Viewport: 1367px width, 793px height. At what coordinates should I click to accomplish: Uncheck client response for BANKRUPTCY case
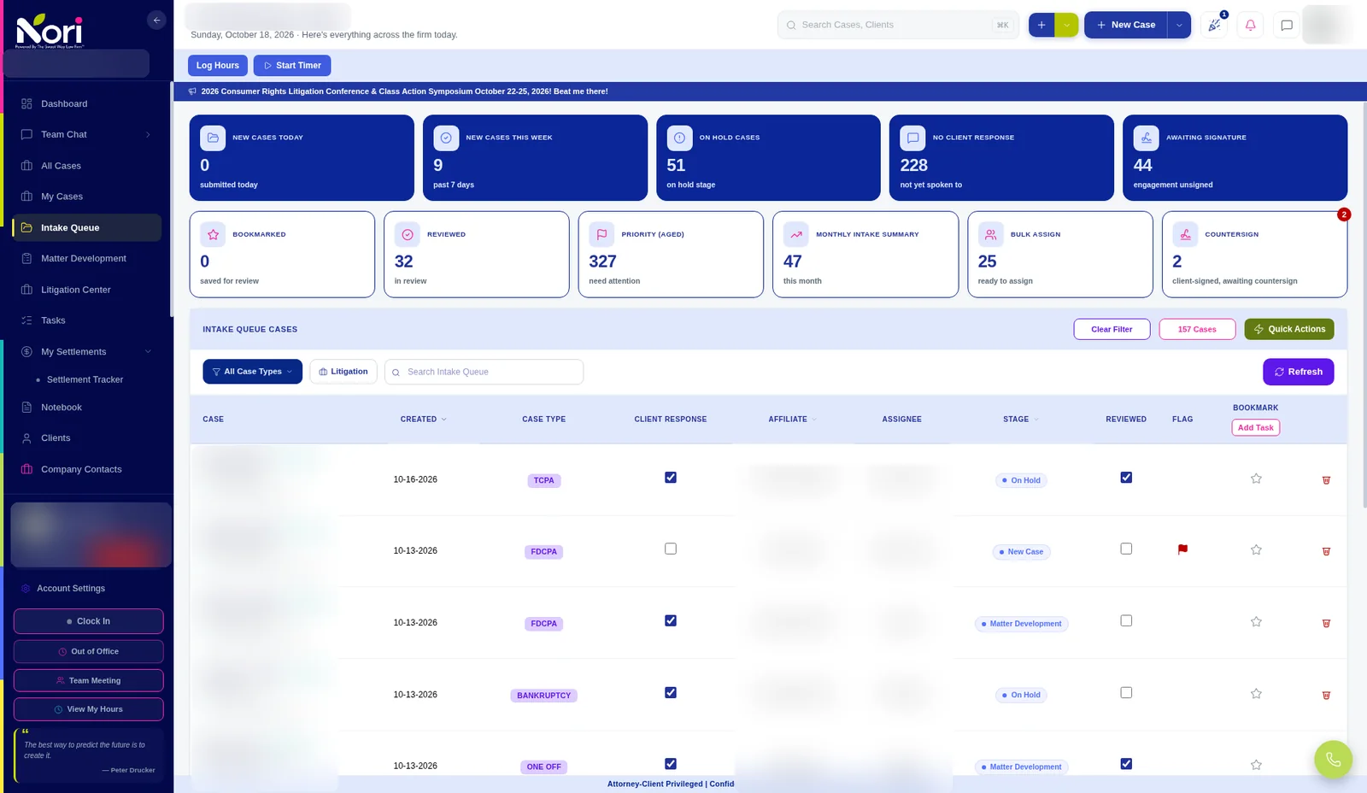[x=671, y=692]
